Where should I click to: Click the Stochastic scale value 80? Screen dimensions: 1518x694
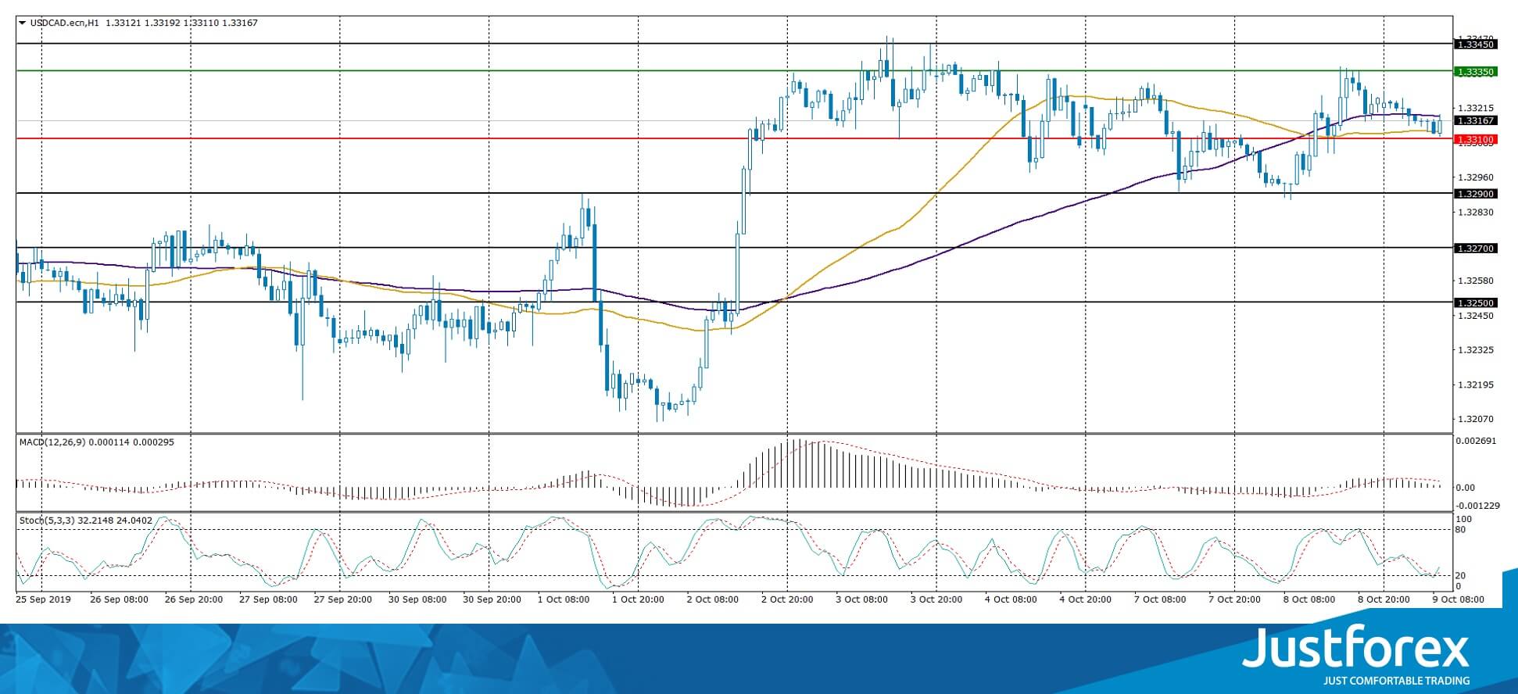pos(1462,530)
